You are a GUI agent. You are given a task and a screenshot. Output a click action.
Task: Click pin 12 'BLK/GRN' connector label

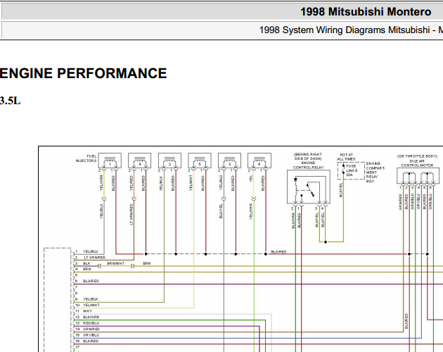[91, 318]
